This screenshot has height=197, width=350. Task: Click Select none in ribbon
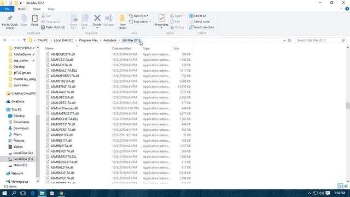point(199,22)
